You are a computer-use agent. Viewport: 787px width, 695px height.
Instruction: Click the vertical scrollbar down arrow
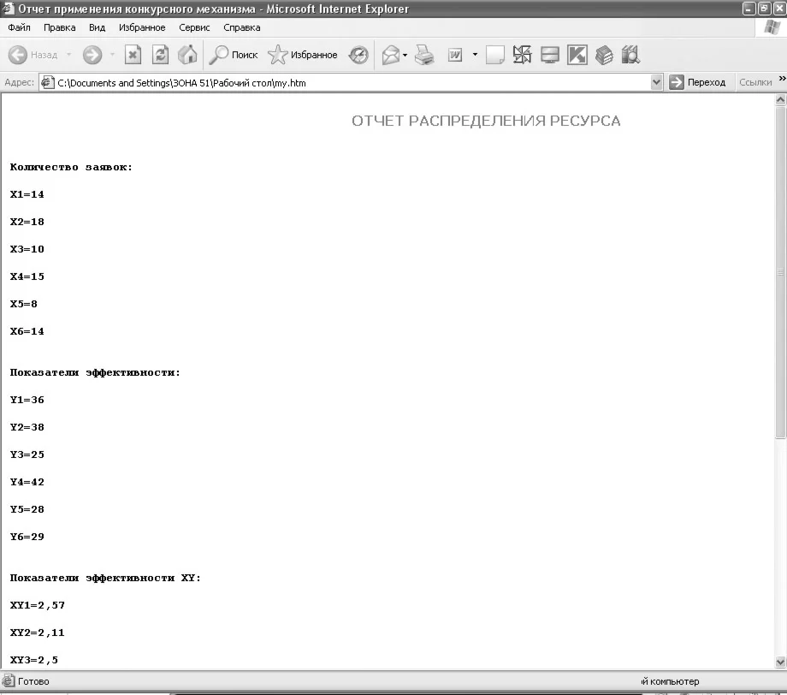[x=780, y=662]
